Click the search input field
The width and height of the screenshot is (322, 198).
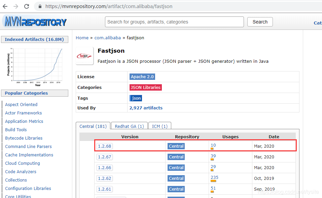[174, 21]
